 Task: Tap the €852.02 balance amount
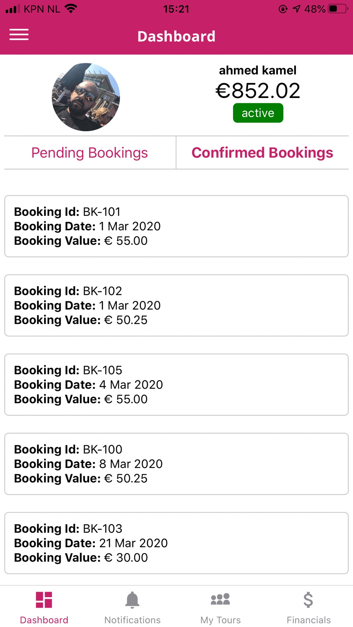(x=258, y=91)
